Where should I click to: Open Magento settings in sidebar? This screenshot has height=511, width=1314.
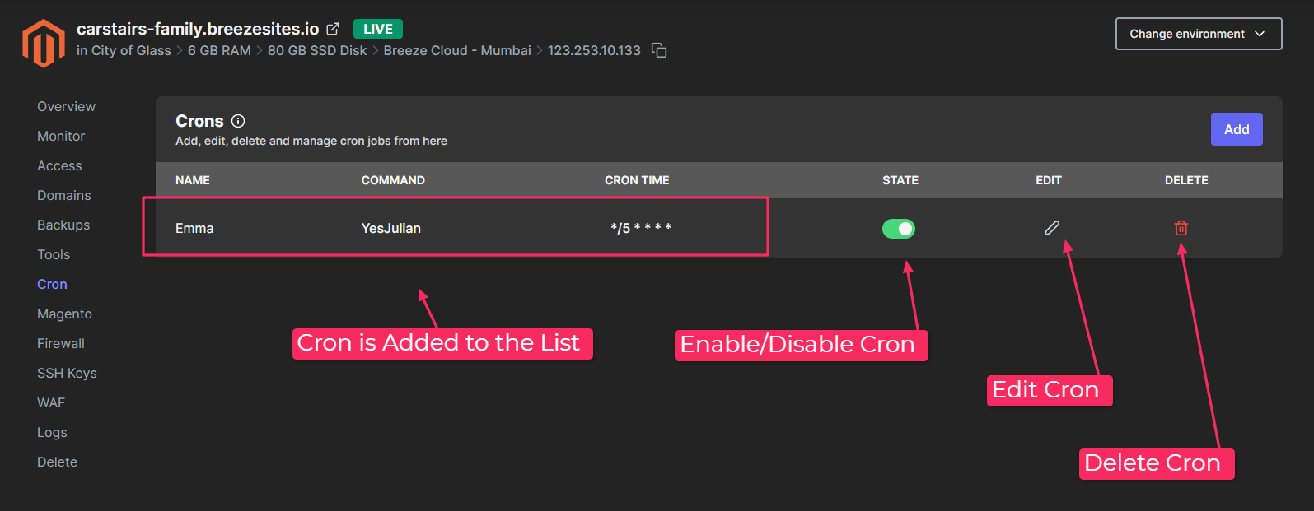click(x=64, y=314)
